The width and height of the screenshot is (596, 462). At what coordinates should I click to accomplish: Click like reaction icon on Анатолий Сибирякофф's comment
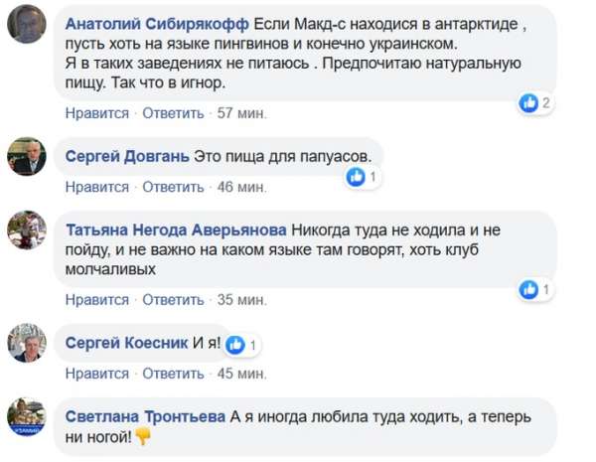click(529, 102)
